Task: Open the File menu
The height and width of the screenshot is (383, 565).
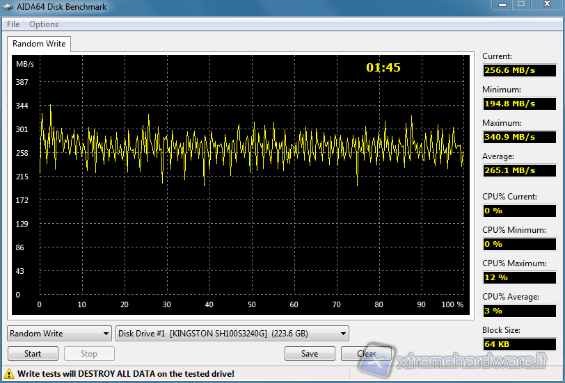Action: (13, 24)
